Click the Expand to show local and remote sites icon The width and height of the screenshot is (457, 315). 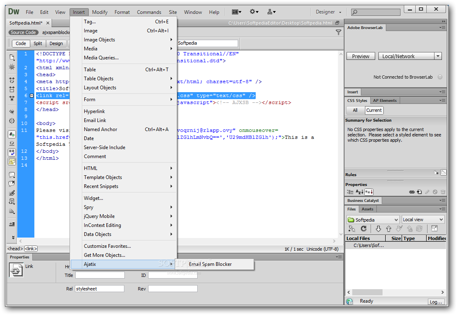tap(434, 229)
